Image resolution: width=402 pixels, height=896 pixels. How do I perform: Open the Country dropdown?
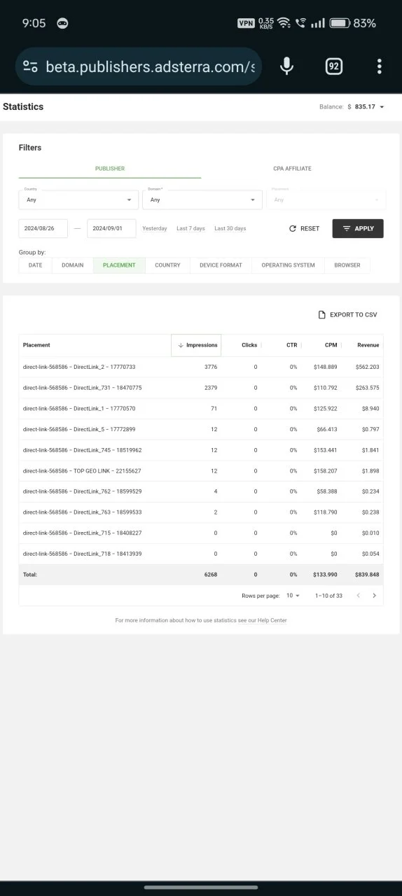coord(78,199)
